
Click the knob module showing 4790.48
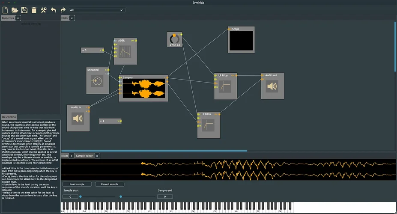coord(174,39)
